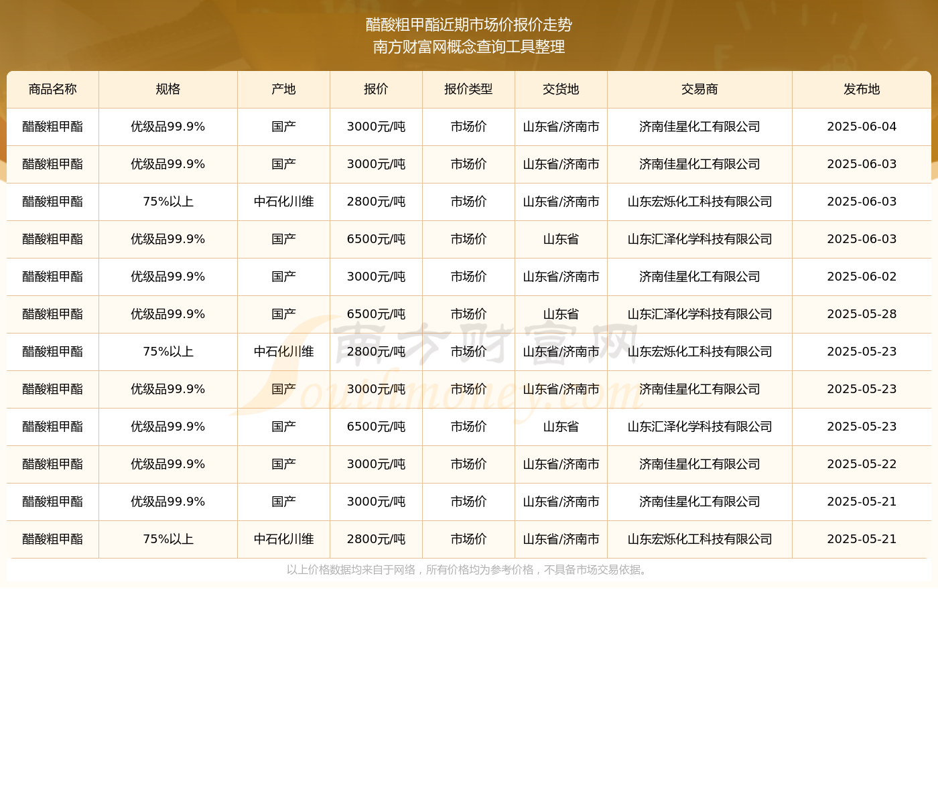Click the subtitle 南方财富网概念查询工具整理

(x=469, y=47)
